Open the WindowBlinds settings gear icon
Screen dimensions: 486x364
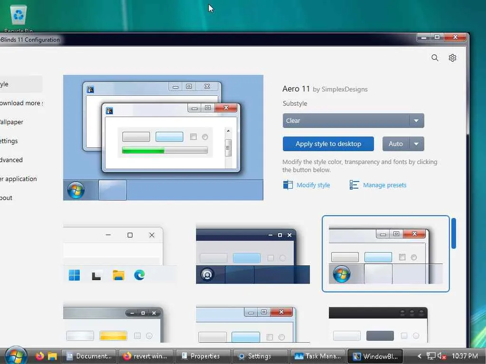tap(452, 58)
